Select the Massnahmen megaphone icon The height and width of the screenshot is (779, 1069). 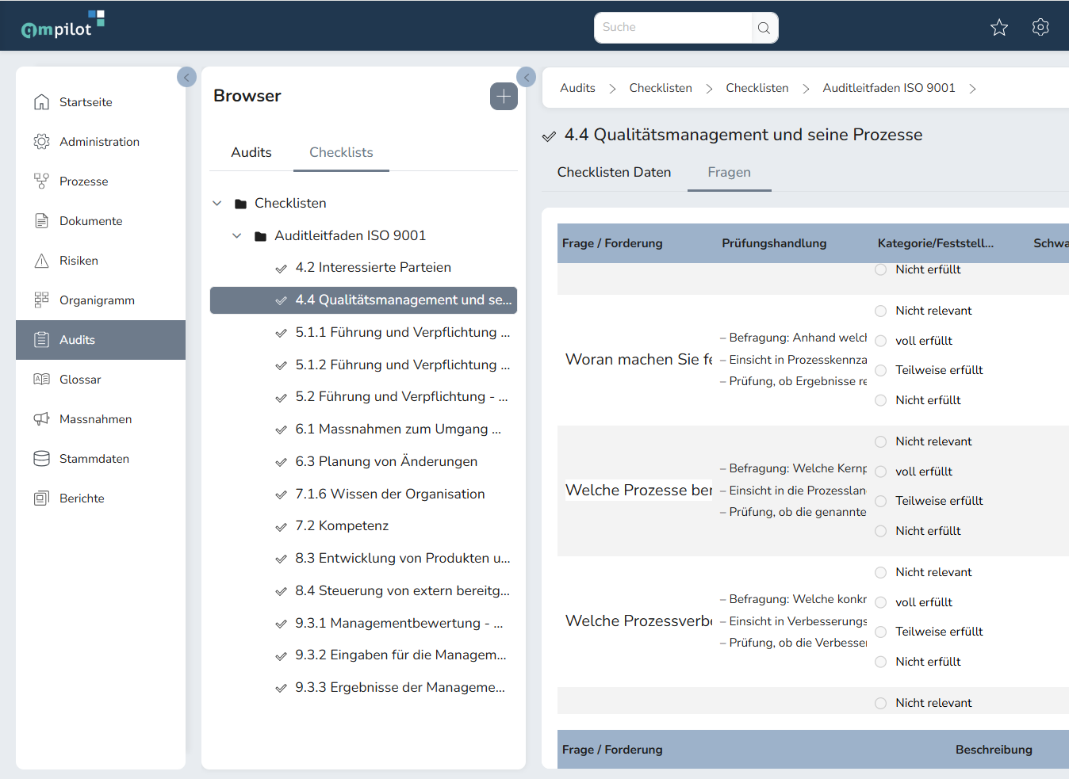click(41, 418)
